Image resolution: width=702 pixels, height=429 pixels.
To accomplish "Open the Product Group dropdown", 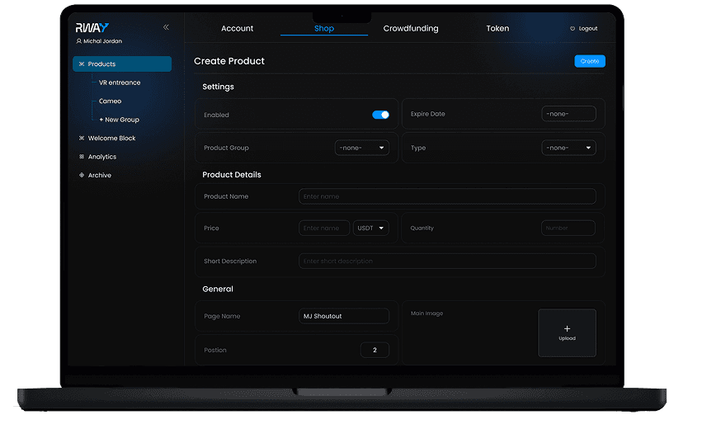I will [362, 148].
